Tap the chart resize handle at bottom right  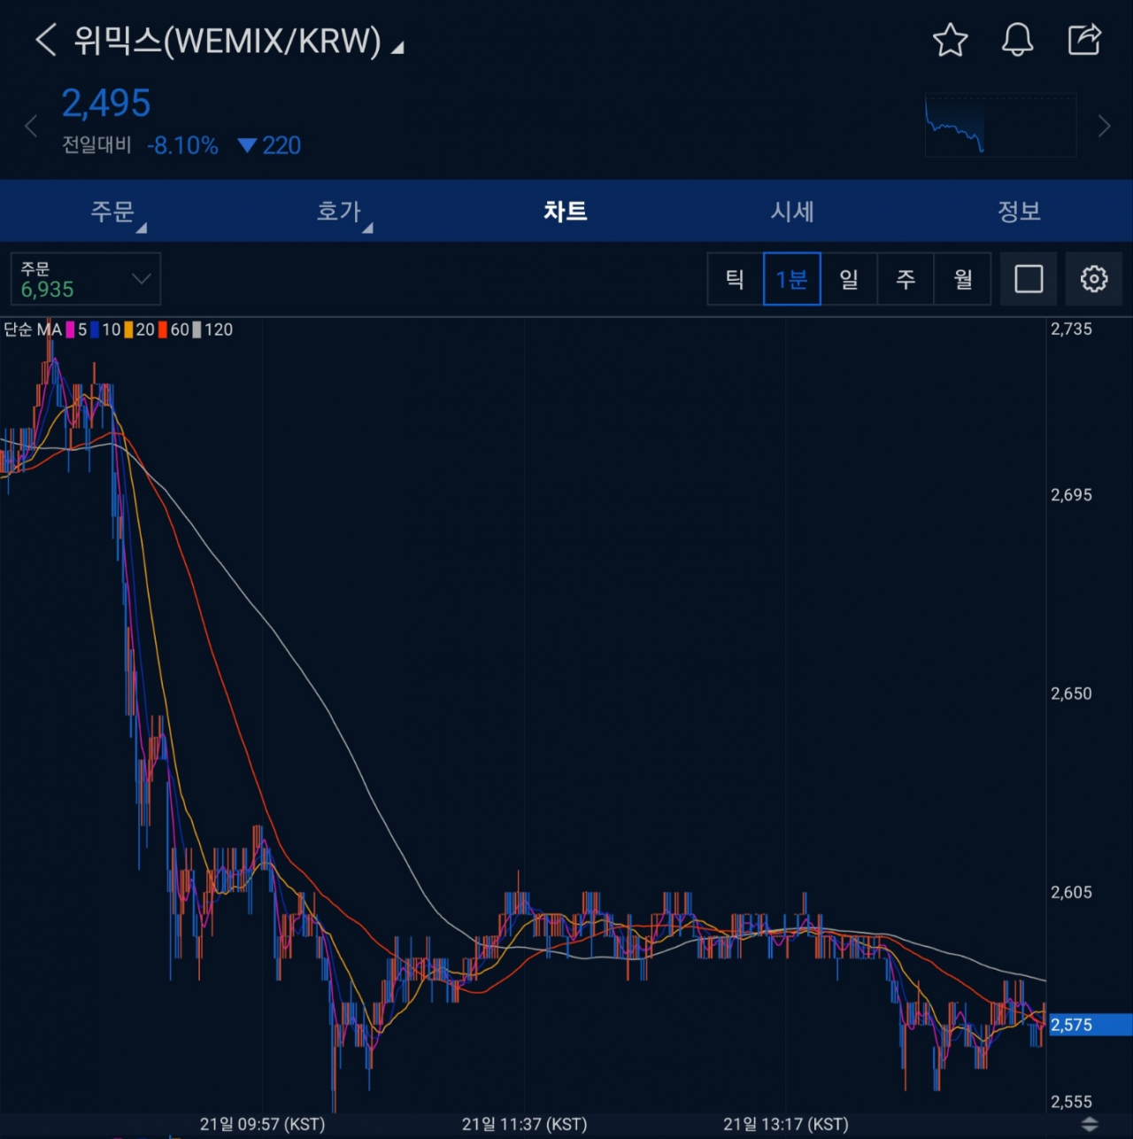[1090, 1124]
